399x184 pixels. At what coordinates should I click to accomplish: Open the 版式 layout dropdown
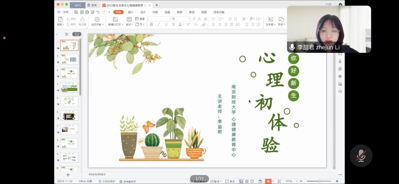129,24
